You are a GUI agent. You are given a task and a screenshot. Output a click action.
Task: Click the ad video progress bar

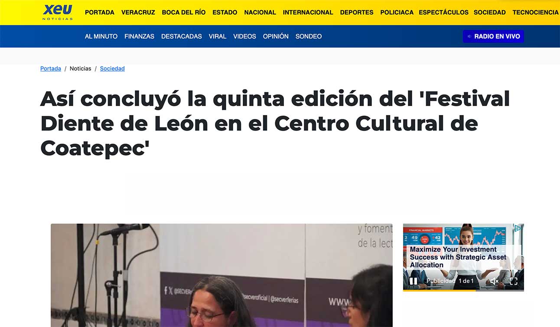[x=463, y=290]
